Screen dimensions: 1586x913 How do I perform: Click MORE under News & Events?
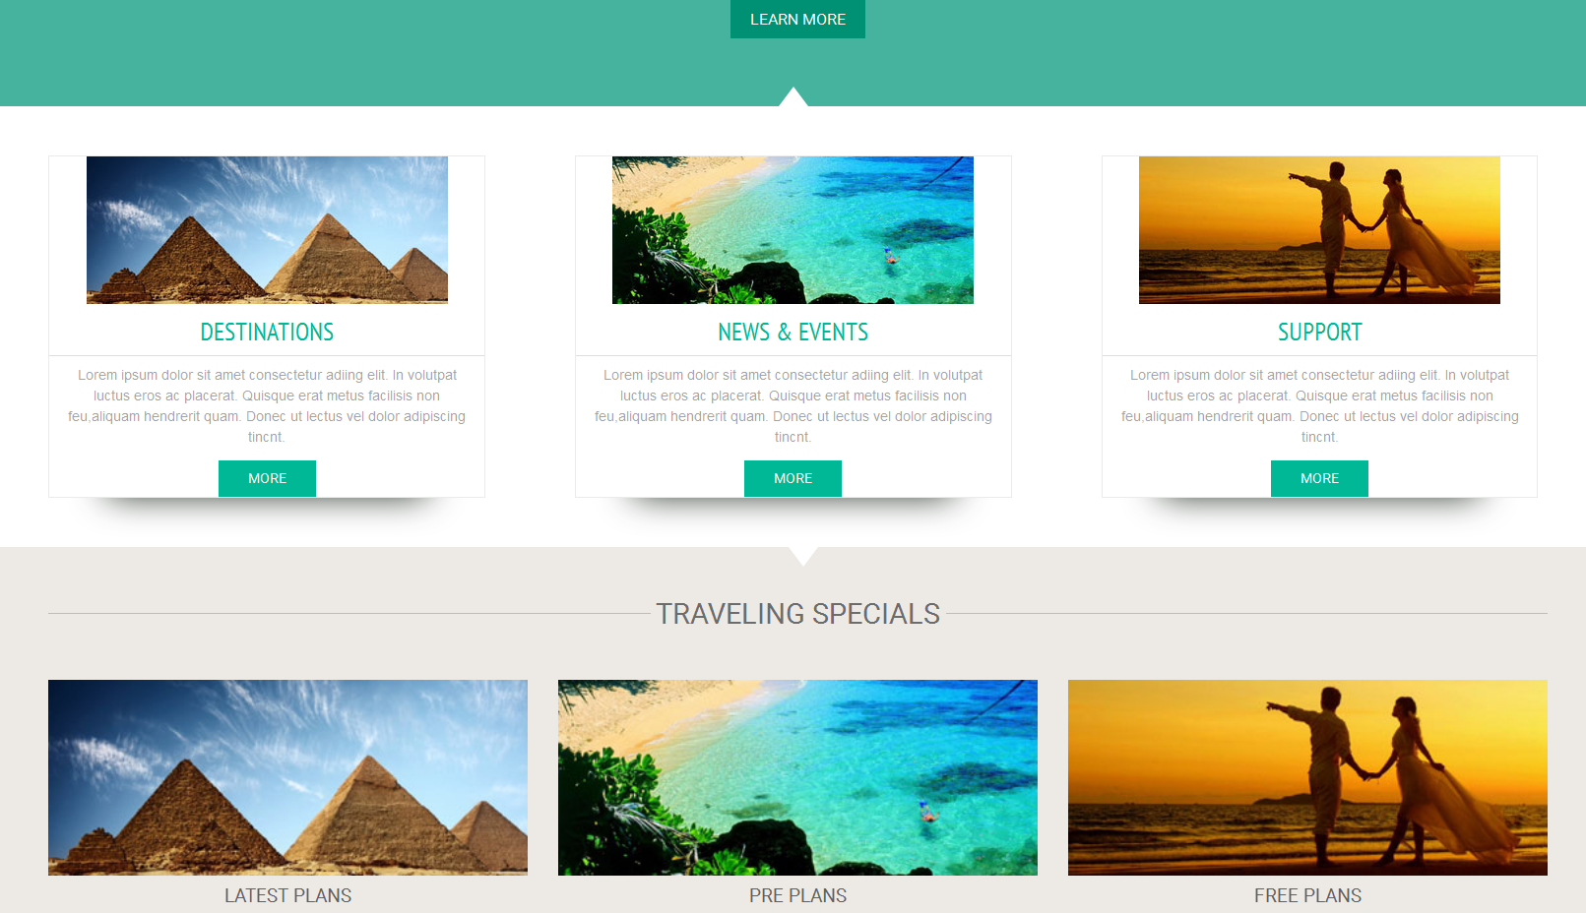click(x=793, y=478)
